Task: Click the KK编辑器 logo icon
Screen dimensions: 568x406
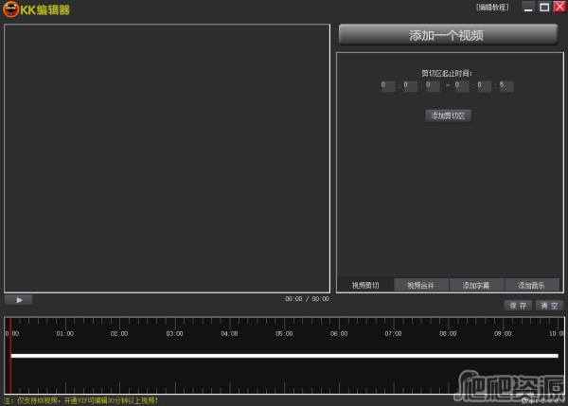Action: [10, 9]
